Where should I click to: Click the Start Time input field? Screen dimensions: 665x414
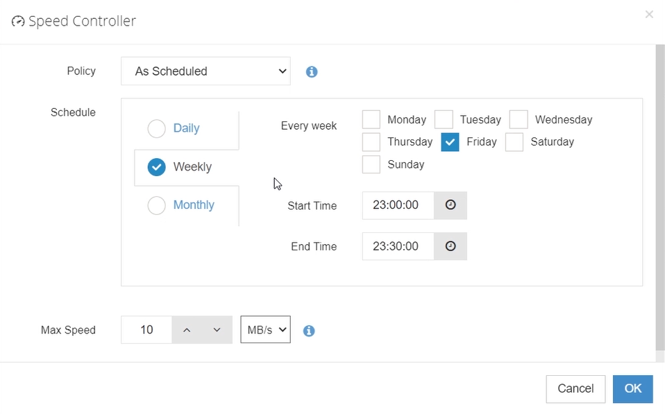(398, 205)
